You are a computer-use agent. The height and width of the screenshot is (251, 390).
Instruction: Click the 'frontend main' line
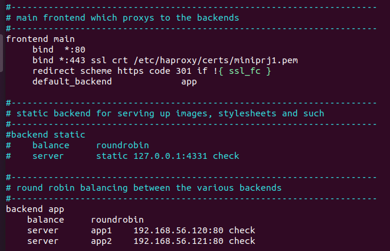pos(40,39)
